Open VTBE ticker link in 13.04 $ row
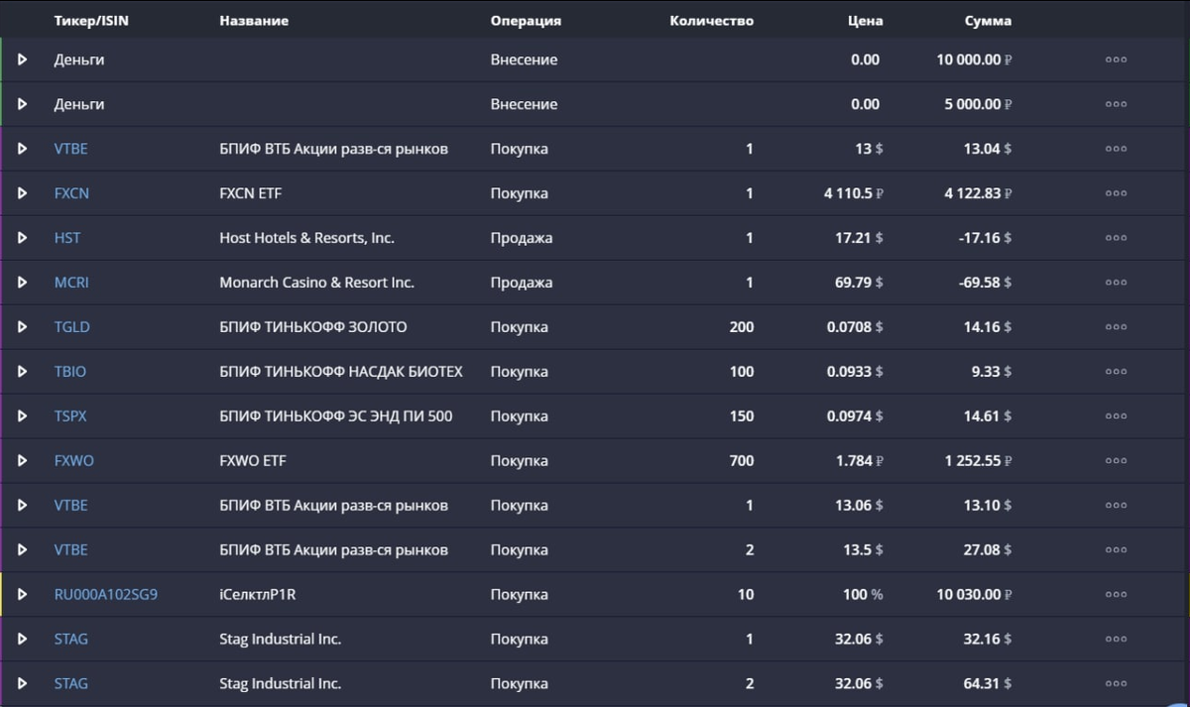Screen dimensions: 1190x707 (x=70, y=149)
